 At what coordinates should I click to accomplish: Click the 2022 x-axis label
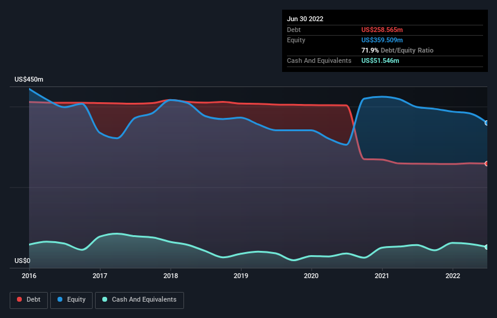point(453,276)
